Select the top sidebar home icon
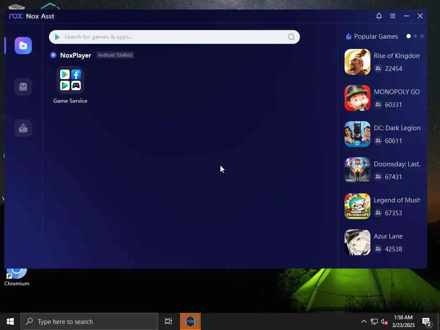Image resolution: width=440 pixels, height=330 pixels. click(23, 46)
